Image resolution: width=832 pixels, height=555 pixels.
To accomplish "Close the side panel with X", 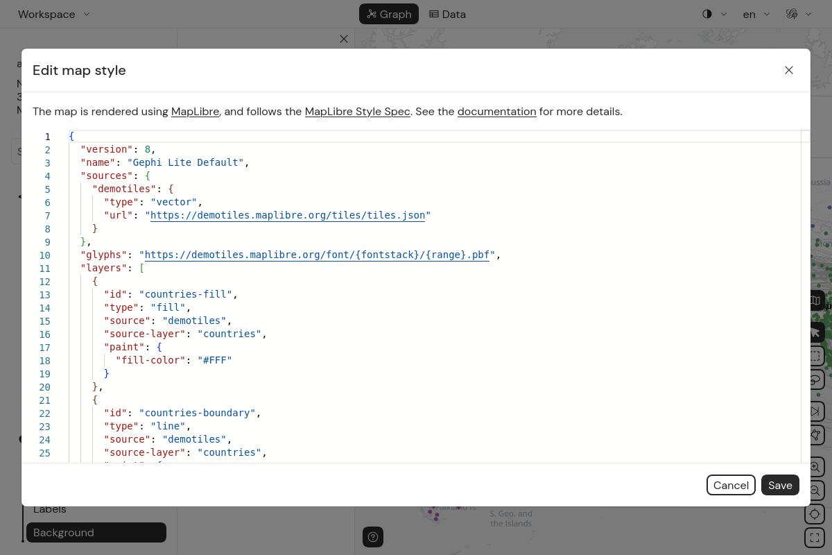I will coord(343,39).
